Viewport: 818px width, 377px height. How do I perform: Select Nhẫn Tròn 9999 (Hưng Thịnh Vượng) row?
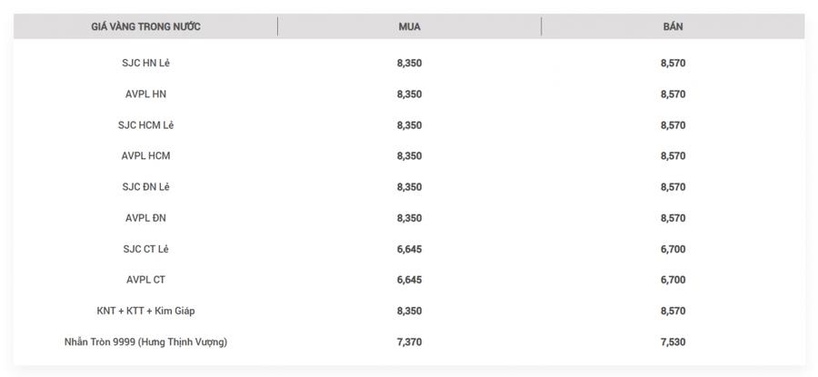(409, 342)
